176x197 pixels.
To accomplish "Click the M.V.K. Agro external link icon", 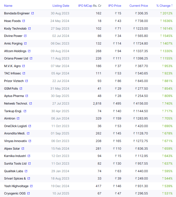I will coord(24,66).
